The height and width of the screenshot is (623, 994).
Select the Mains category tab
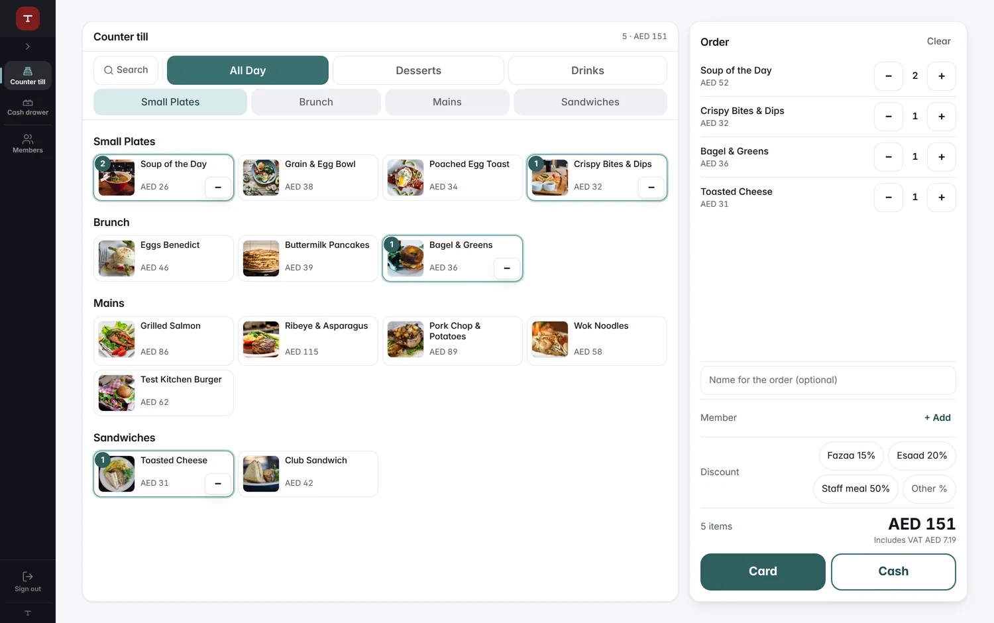click(447, 102)
